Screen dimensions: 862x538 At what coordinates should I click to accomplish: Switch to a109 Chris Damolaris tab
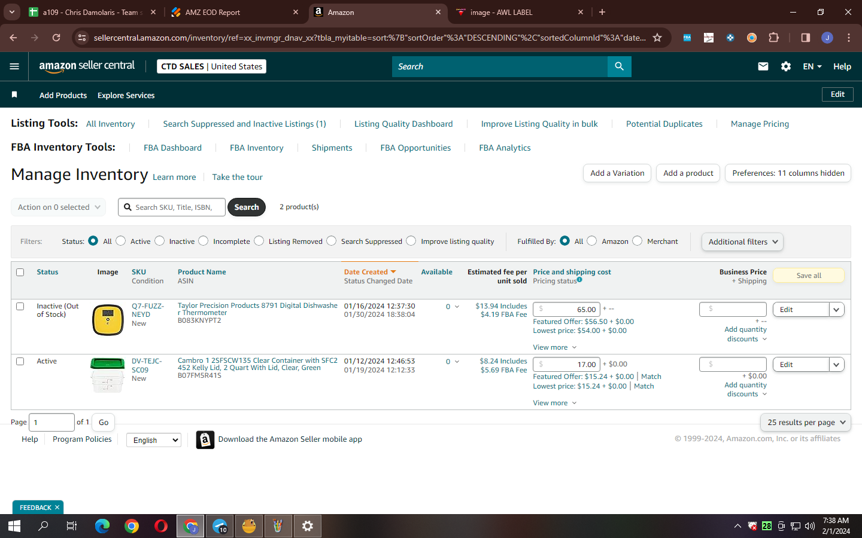coord(93,12)
